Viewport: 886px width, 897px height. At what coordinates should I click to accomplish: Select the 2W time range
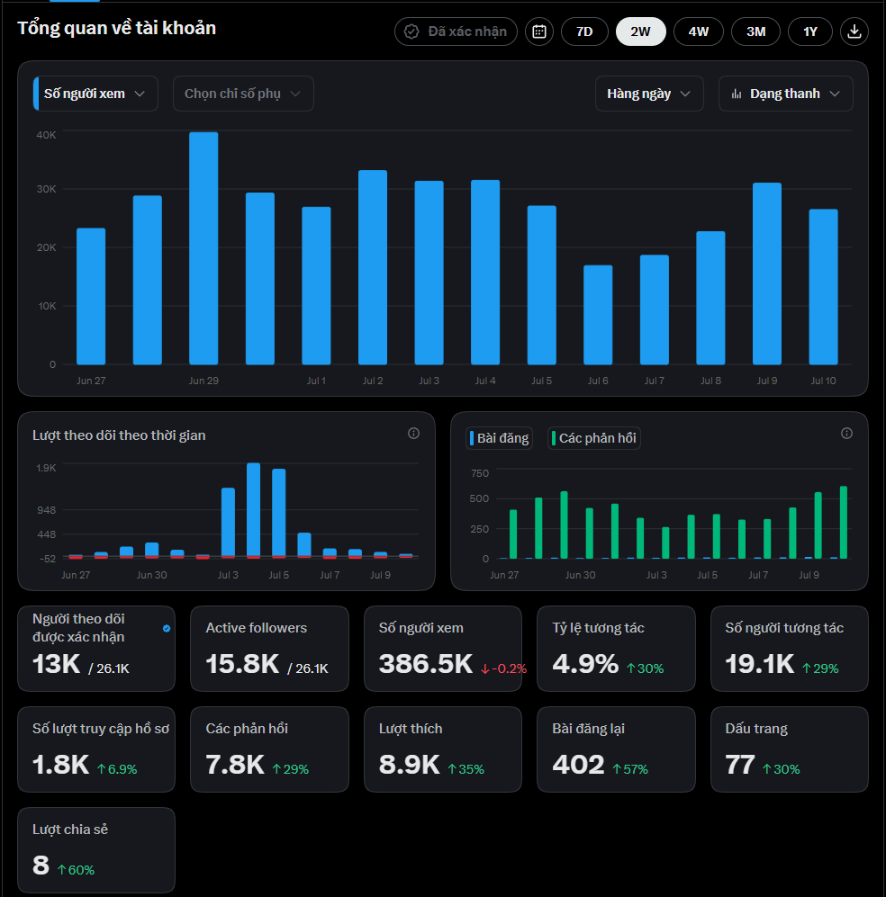[x=640, y=31]
